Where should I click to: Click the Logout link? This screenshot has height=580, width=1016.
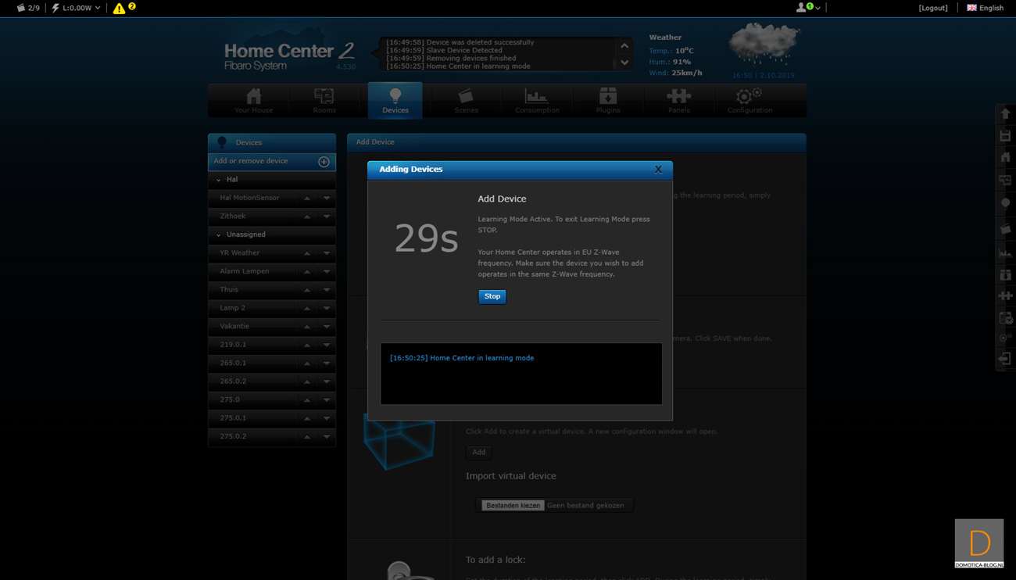[933, 8]
